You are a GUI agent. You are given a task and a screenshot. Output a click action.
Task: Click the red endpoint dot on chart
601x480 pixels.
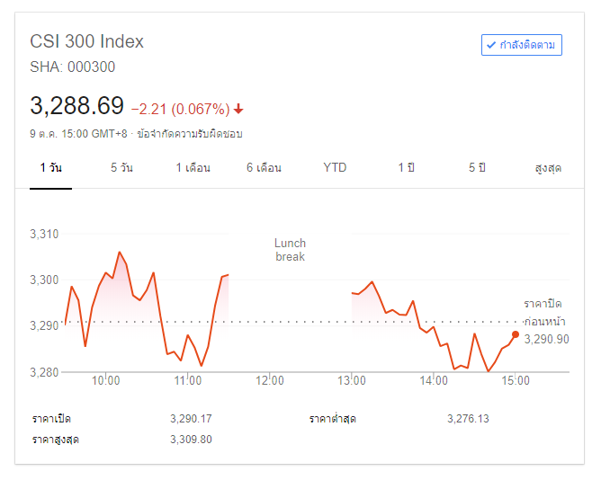pyautogui.click(x=516, y=334)
